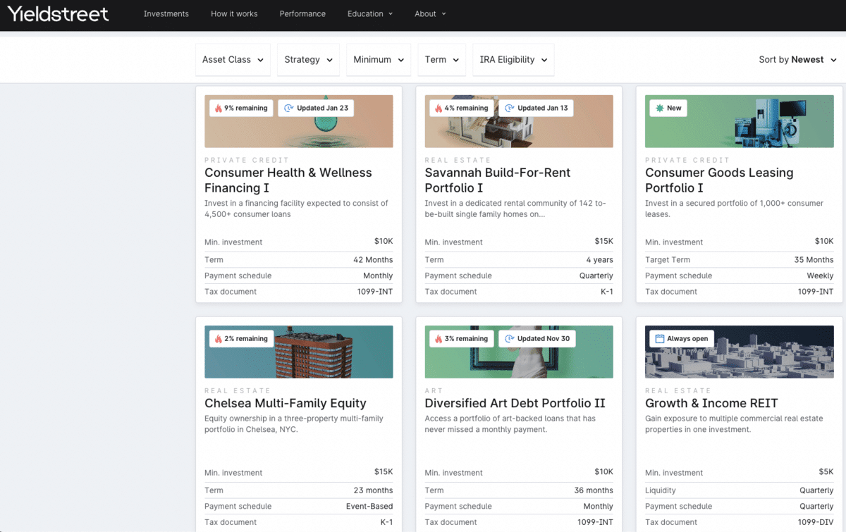Open the IRA Eligibility filter

click(513, 60)
